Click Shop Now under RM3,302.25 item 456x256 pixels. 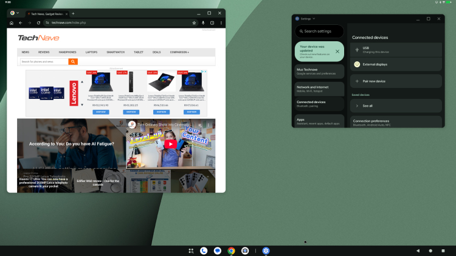click(x=131, y=112)
